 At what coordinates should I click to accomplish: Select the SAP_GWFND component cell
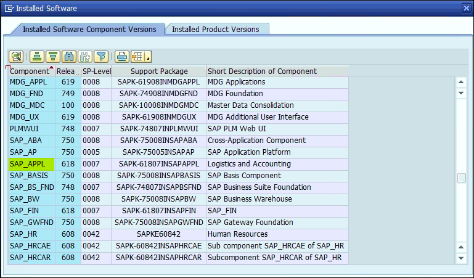(x=31, y=223)
